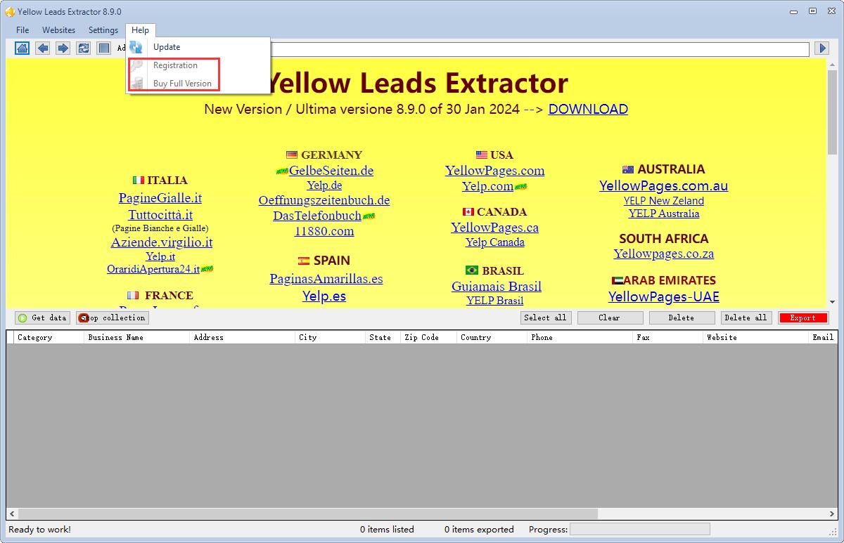Click the Yellow Leads Extractor title bar icon
The width and height of the screenshot is (844, 543).
click(x=10, y=11)
